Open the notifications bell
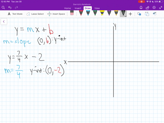164x123 pixels. (141, 8)
